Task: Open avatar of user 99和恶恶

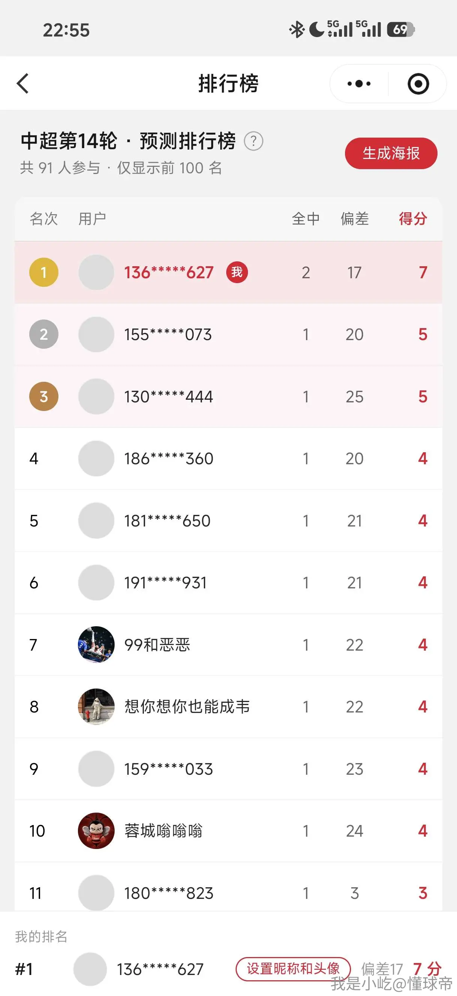Action: (x=96, y=645)
